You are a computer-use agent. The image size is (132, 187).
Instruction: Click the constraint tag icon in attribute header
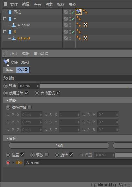point(7,62)
